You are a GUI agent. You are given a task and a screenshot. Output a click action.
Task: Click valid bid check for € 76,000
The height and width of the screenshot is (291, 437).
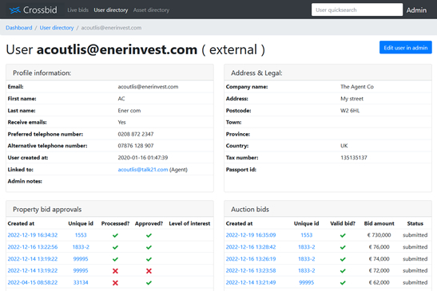[x=343, y=247]
